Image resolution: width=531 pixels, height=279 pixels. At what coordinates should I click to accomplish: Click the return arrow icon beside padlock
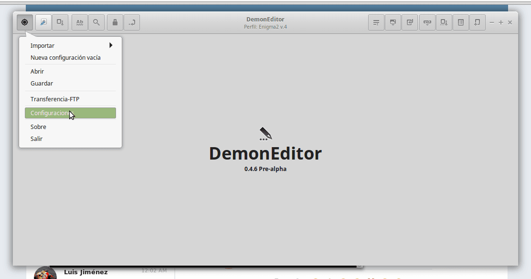[132, 22]
